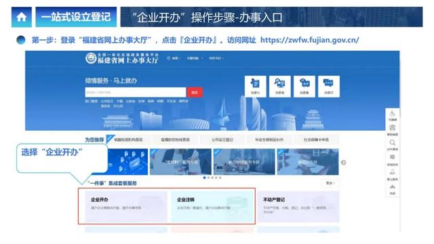Open the second service-zone banner thumbnail

pos(180,162)
